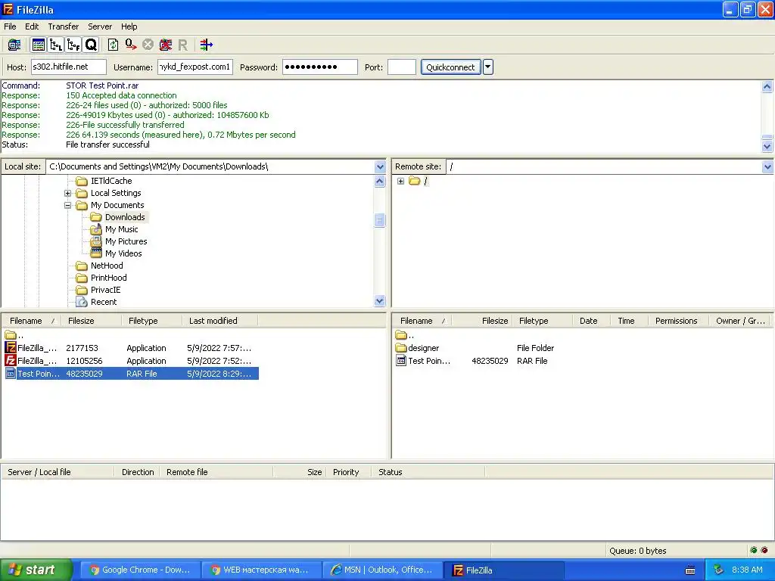Sort local files by Filesize column
The height and width of the screenshot is (581, 775).
coord(91,321)
